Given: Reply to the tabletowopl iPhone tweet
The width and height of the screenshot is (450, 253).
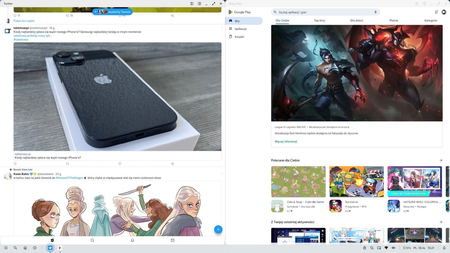Looking at the screenshot, I should click(15, 164).
